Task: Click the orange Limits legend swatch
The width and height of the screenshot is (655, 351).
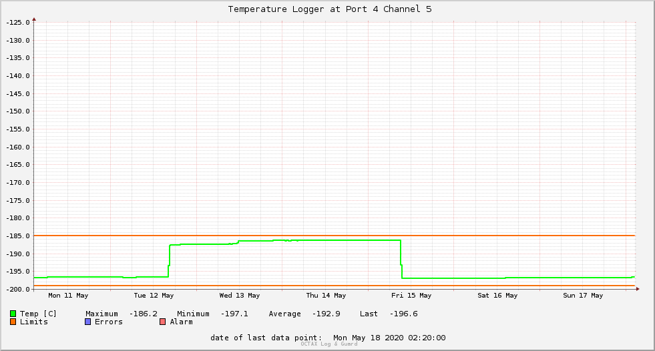Action: (x=13, y=322)
